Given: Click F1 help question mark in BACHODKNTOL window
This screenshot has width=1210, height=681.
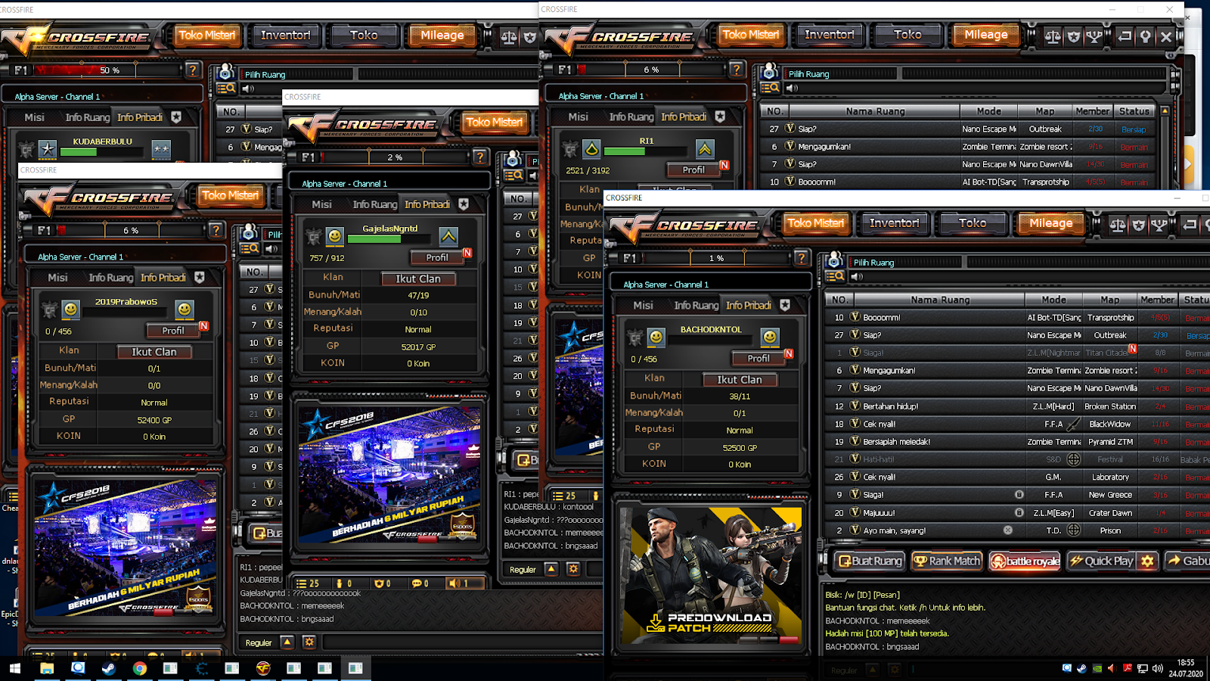Looking at the screenshot, I should click(801, 258).
